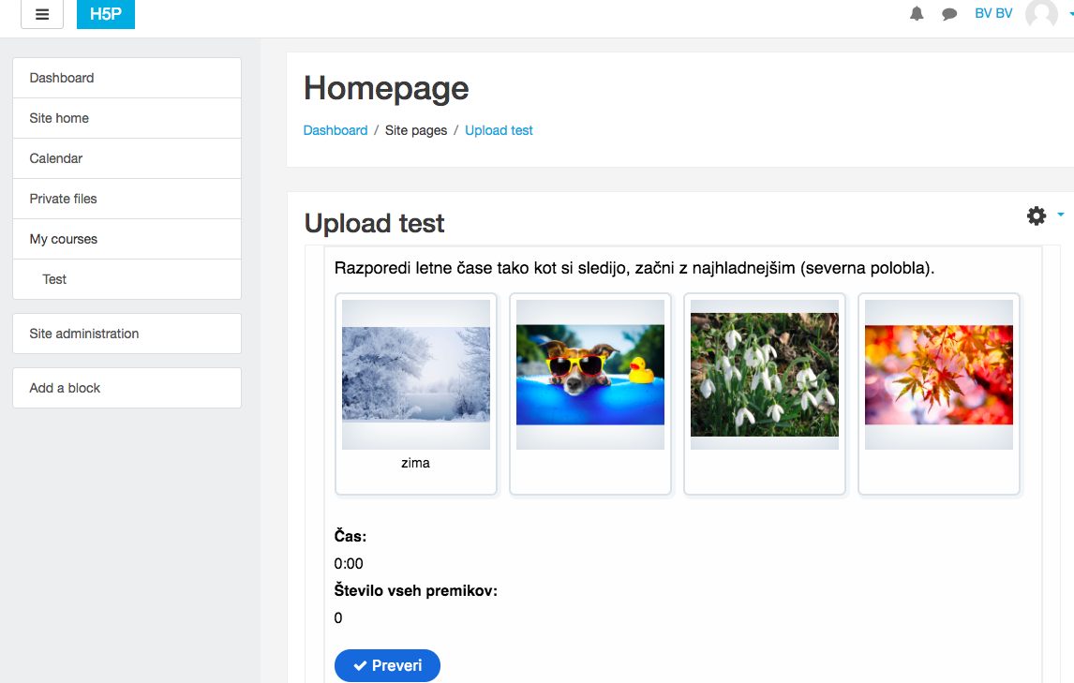1074x683 pixels.
Task: Select My courses in the sidebar
Action: (127, 239)
